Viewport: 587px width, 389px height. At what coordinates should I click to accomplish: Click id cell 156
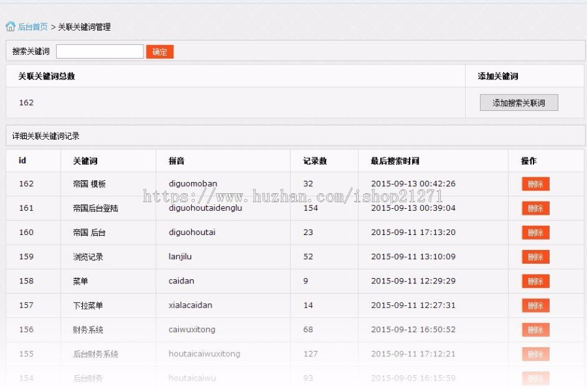(x=26, y=330)
